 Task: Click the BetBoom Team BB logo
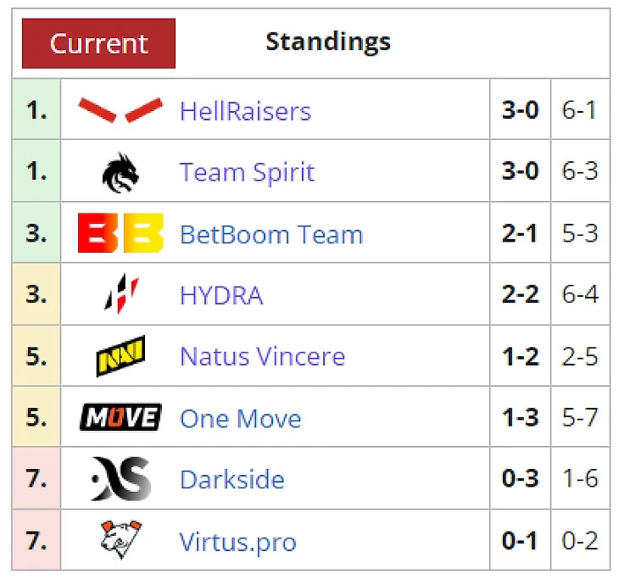point(120,233)
